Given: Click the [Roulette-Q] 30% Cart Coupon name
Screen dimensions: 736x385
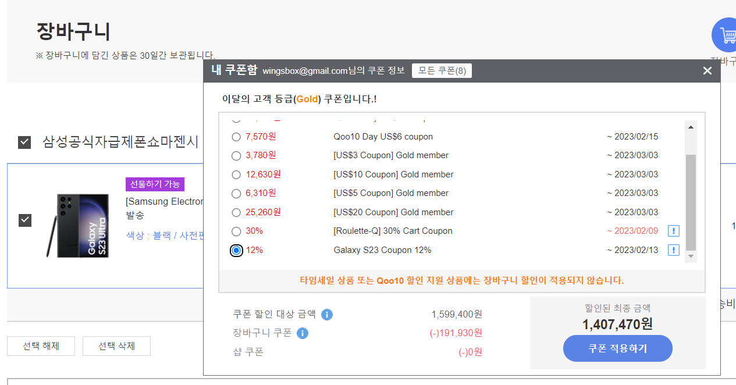Looking at the screenshot, I should [393, 231].
